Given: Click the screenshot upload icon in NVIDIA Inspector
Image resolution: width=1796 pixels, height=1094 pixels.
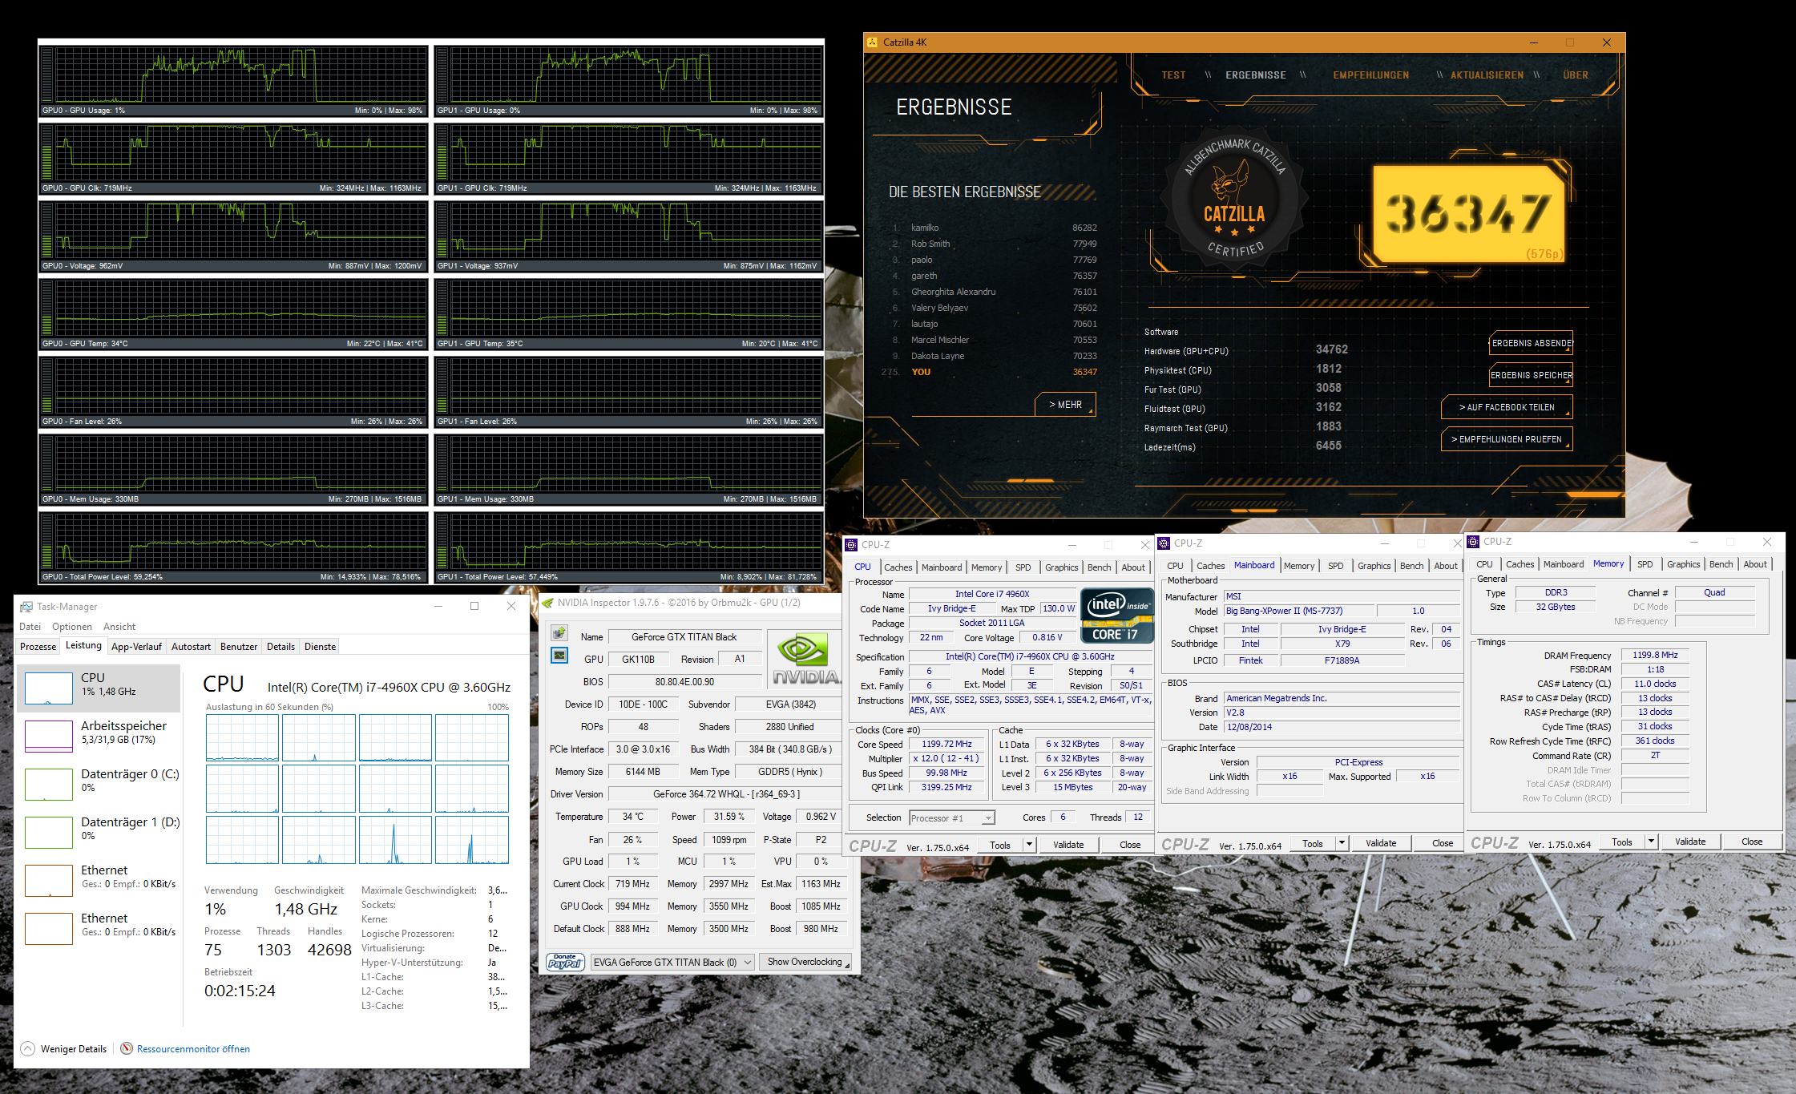Looking at the screenshot, I should pyautogui.click(x=559, y=632).
